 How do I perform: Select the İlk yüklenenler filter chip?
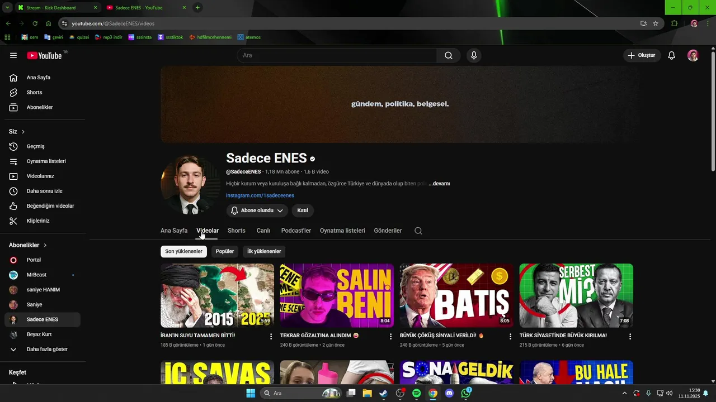[x=264, y=251]
